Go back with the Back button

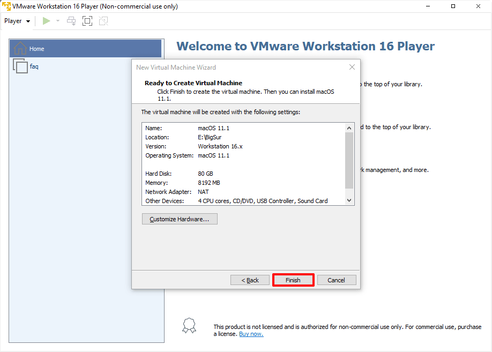[x=250, y=280]
